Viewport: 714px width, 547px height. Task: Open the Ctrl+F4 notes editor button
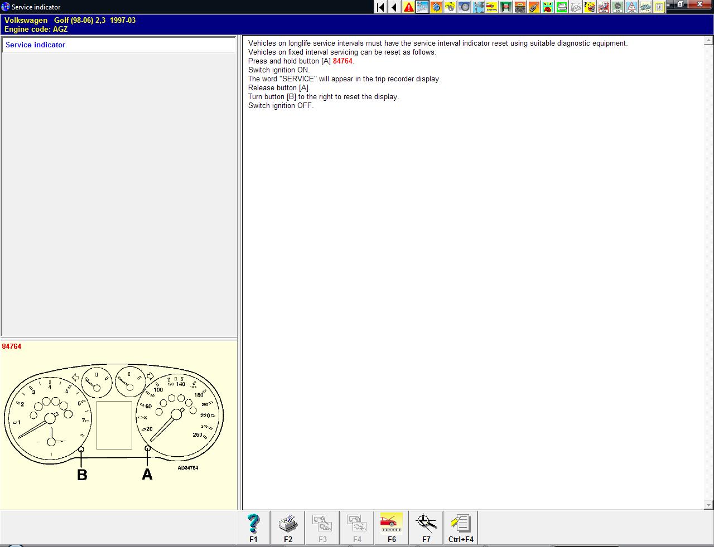coord(461,528)
